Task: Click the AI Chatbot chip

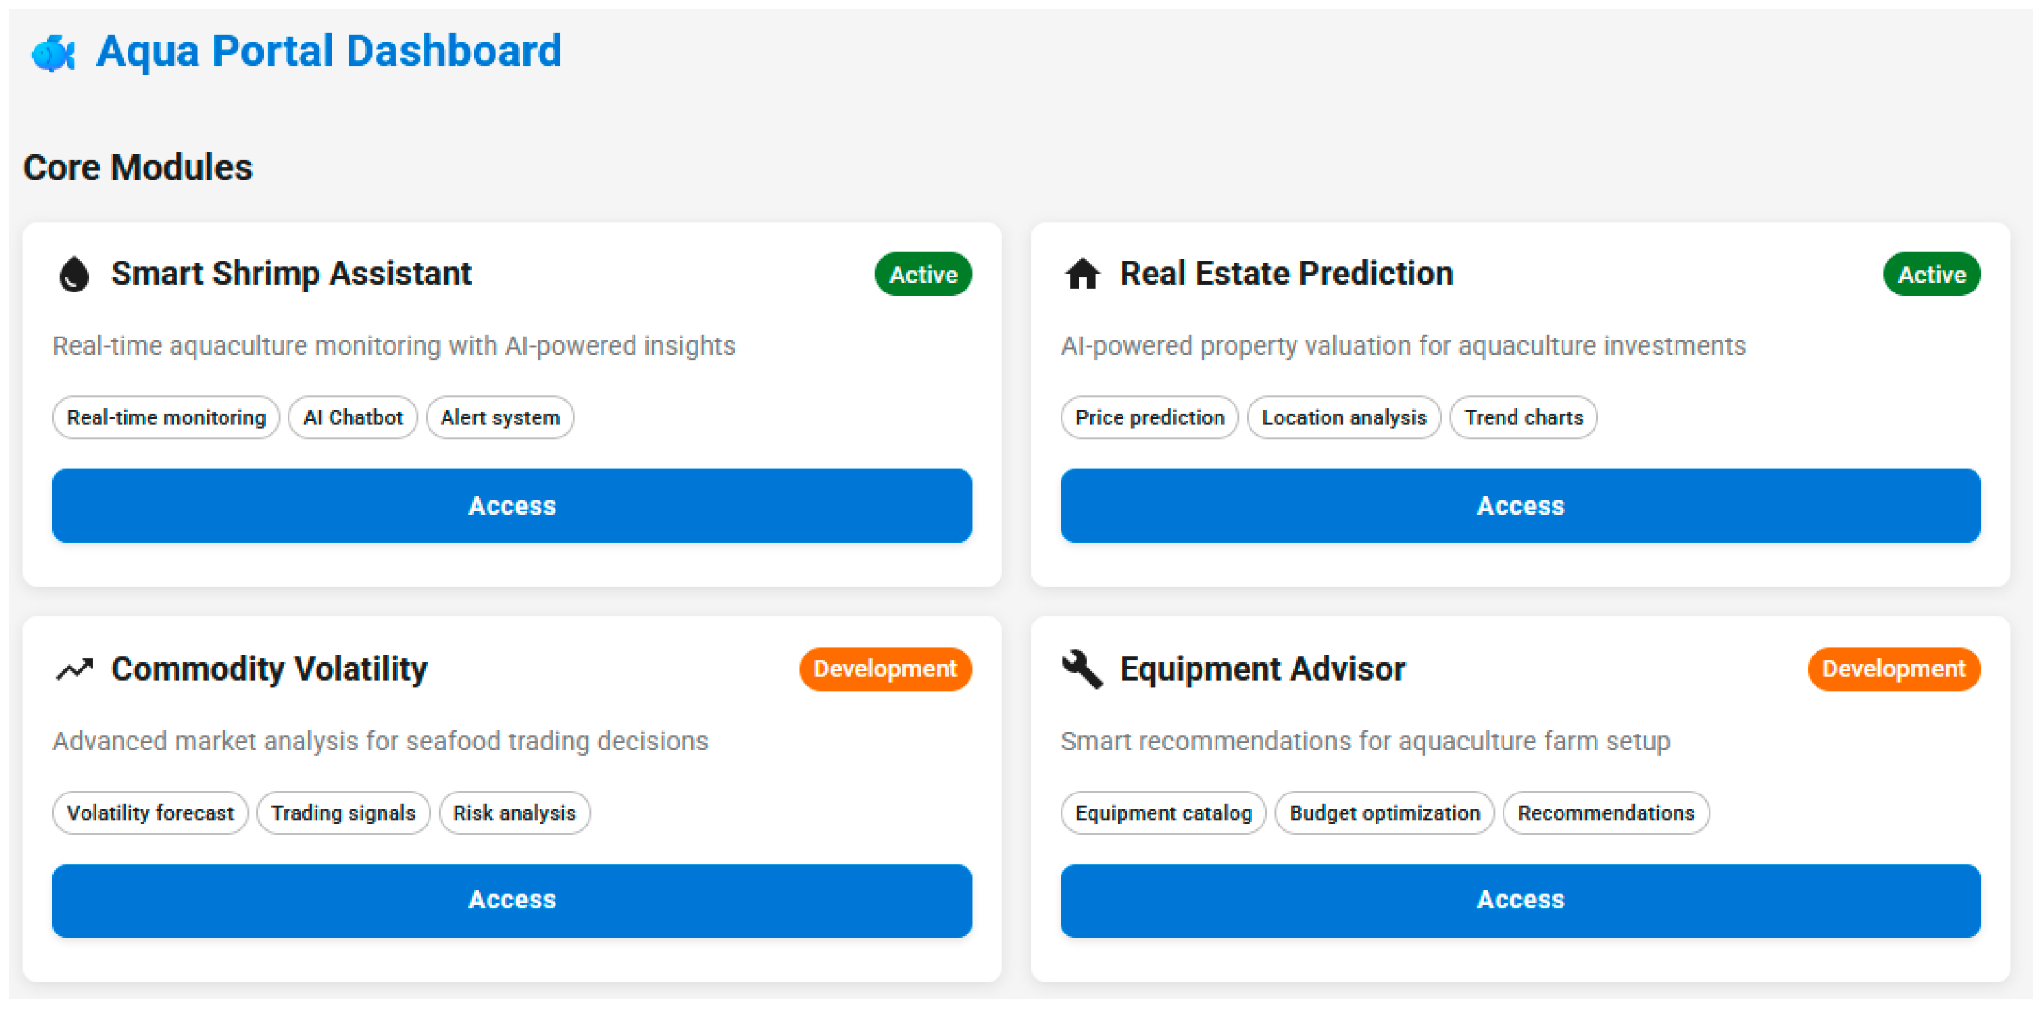Action: (352, 417)
